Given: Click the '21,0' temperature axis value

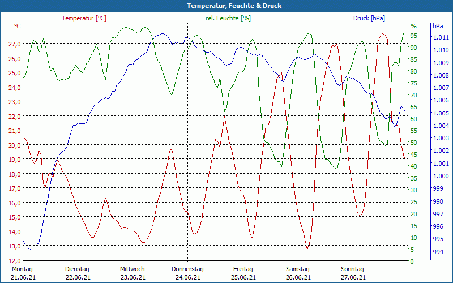Looking at the screenshot, I should pos(15,131).
